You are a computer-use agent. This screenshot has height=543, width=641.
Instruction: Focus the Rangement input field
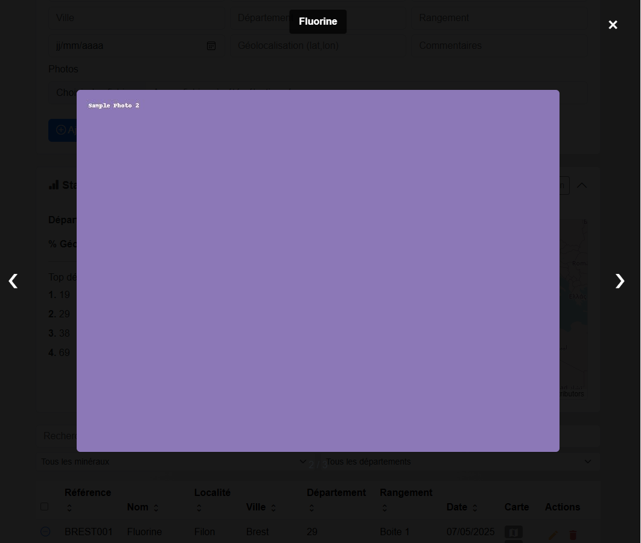pos(500,18)
